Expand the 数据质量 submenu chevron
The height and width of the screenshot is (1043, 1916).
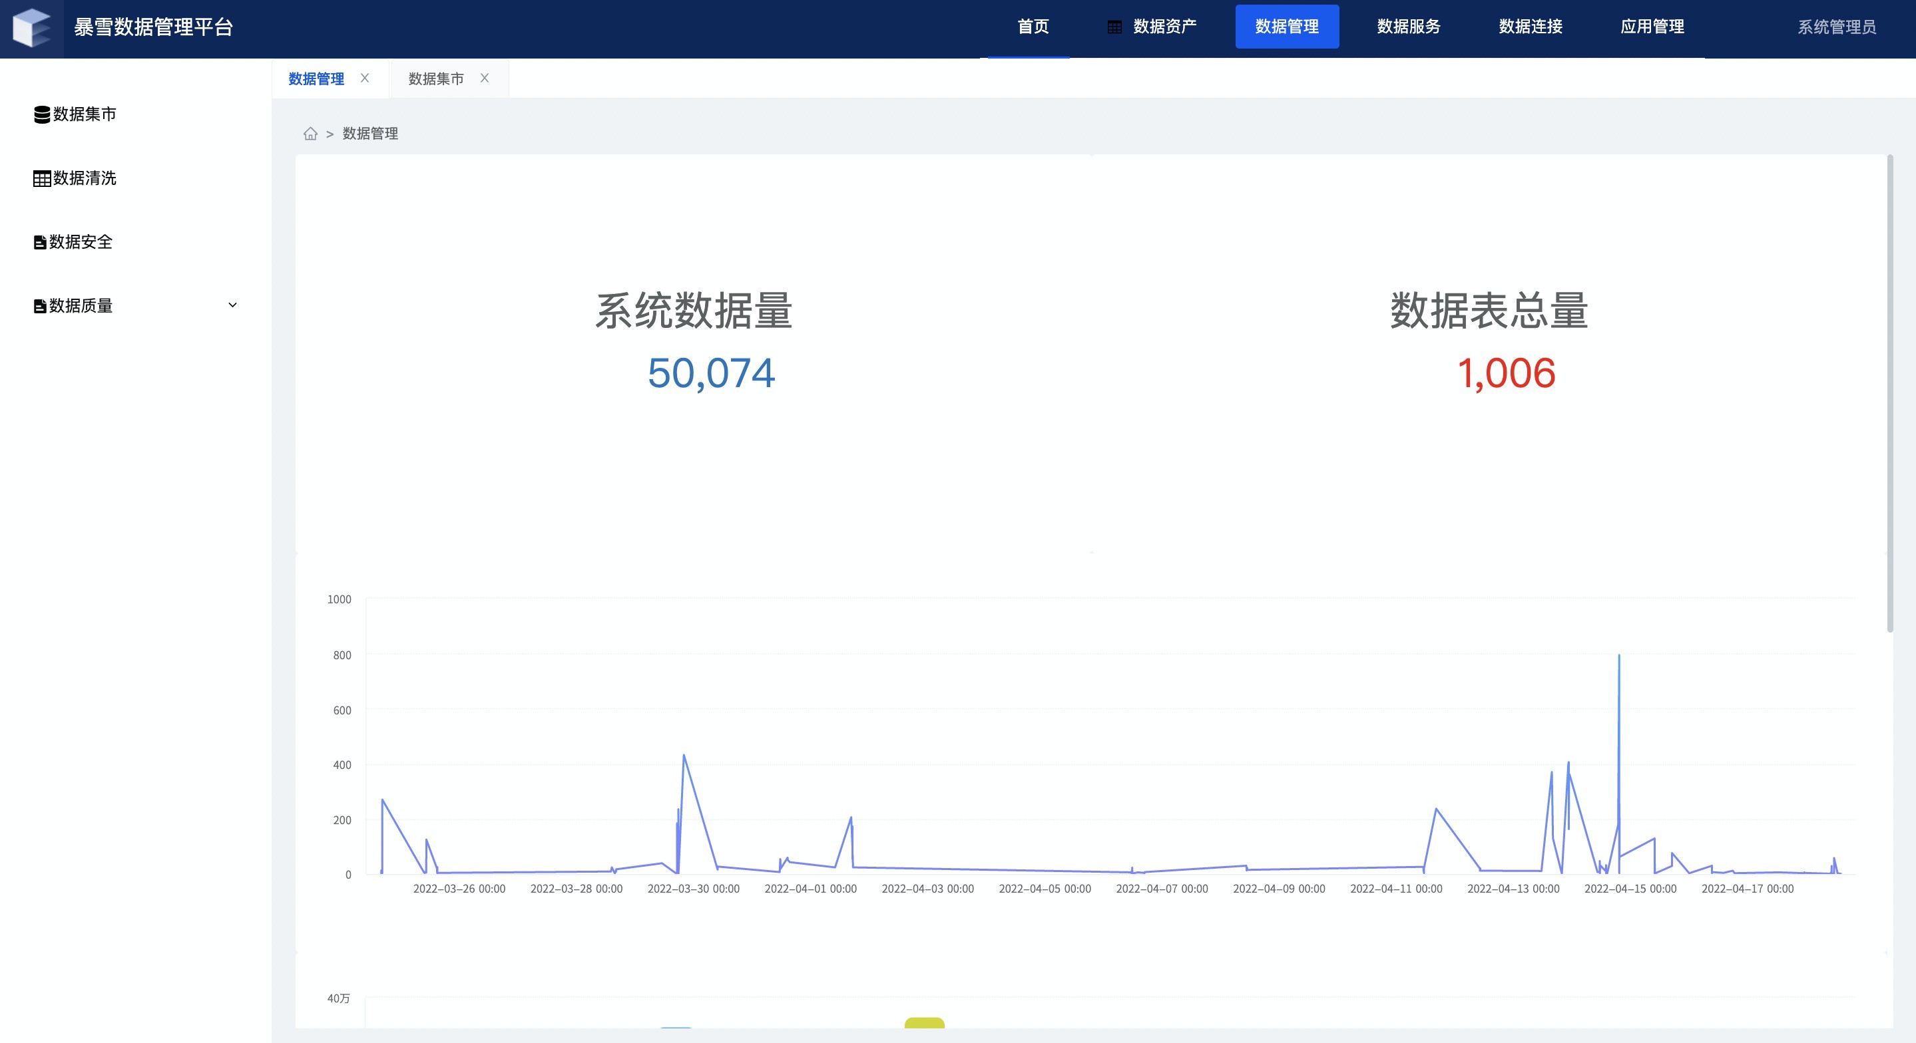click(232, 305)
